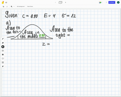Image resolution: width=121 pixels, height=97 pixels.
Task: Go to the next frame arrow
Action: (66, 3)
